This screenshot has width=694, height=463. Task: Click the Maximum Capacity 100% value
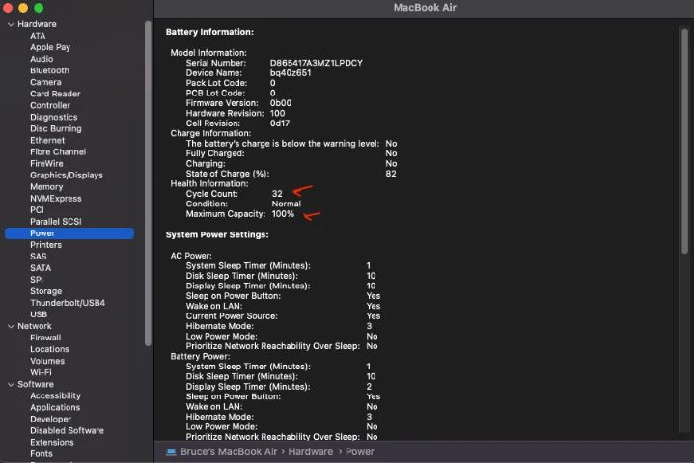(x=283, y=214)
